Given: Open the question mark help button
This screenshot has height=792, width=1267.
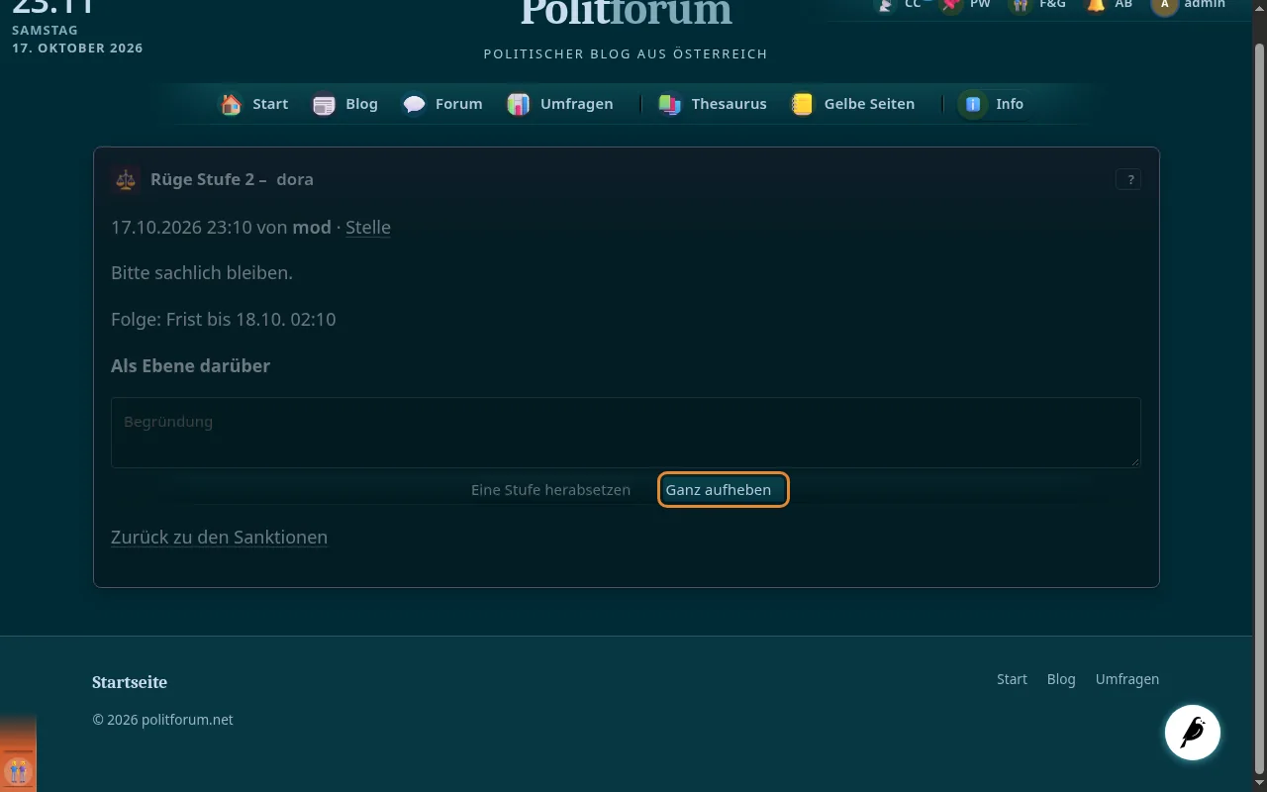Looking at the screenshot, I should [1128, 179].
